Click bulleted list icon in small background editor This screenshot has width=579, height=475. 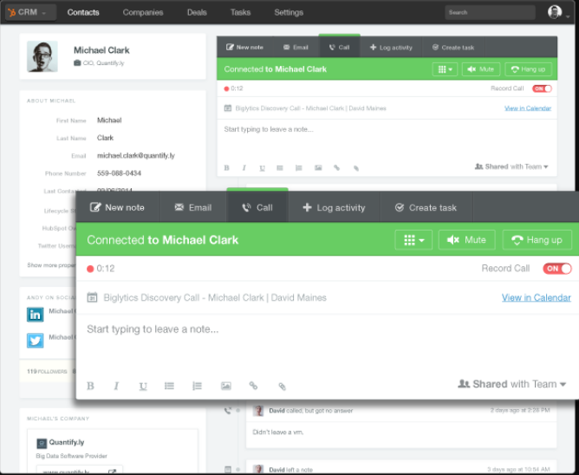pyautogui.click(x=280, y=168)
